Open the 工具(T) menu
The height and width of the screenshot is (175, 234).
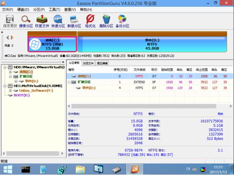pos(54,10)
